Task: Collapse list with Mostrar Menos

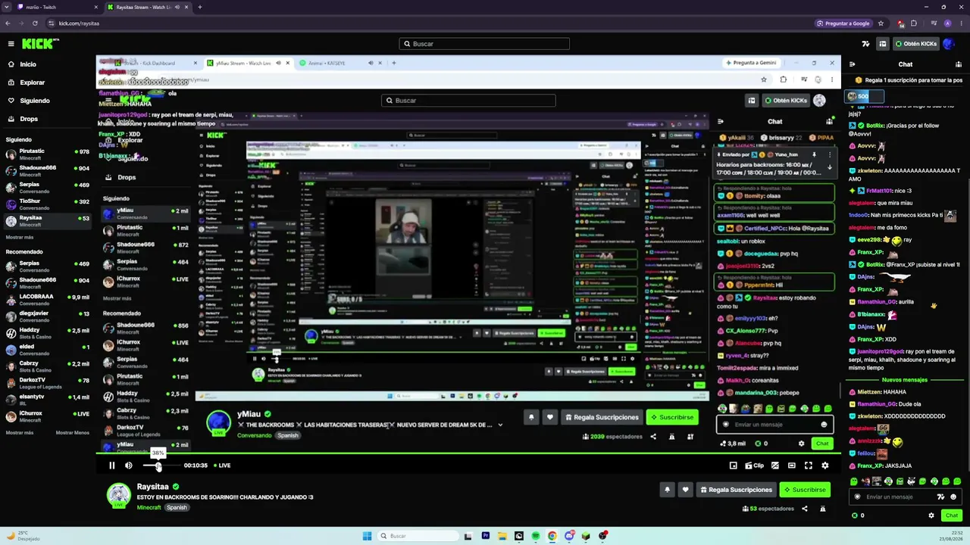Action: click(x=73, y=433)
